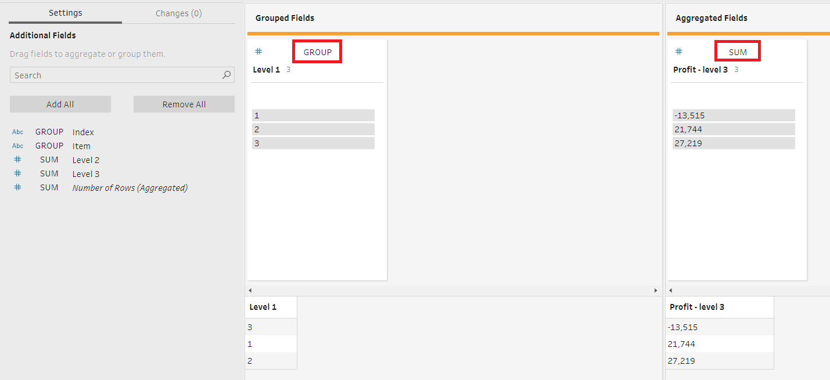Select -13,515 in Profit card

pos(734,115)
